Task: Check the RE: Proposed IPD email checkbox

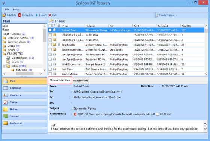Action: tap(50, 54)
